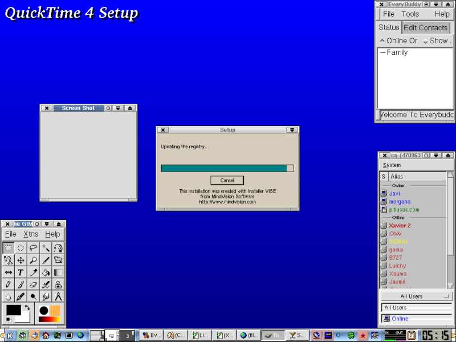456x342 pixels.
Task: Launch the terminal icon in the panel
Action: coord(69,336)
